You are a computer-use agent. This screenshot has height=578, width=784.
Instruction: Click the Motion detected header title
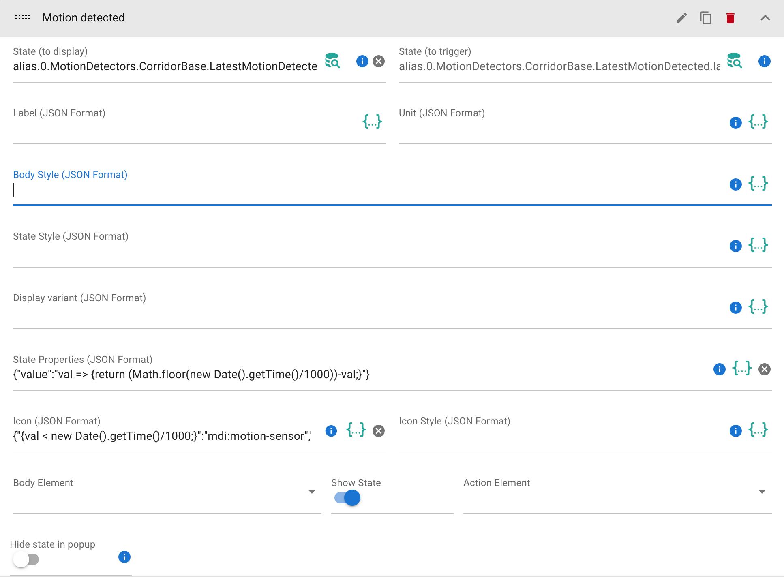(x=83, y=18)
